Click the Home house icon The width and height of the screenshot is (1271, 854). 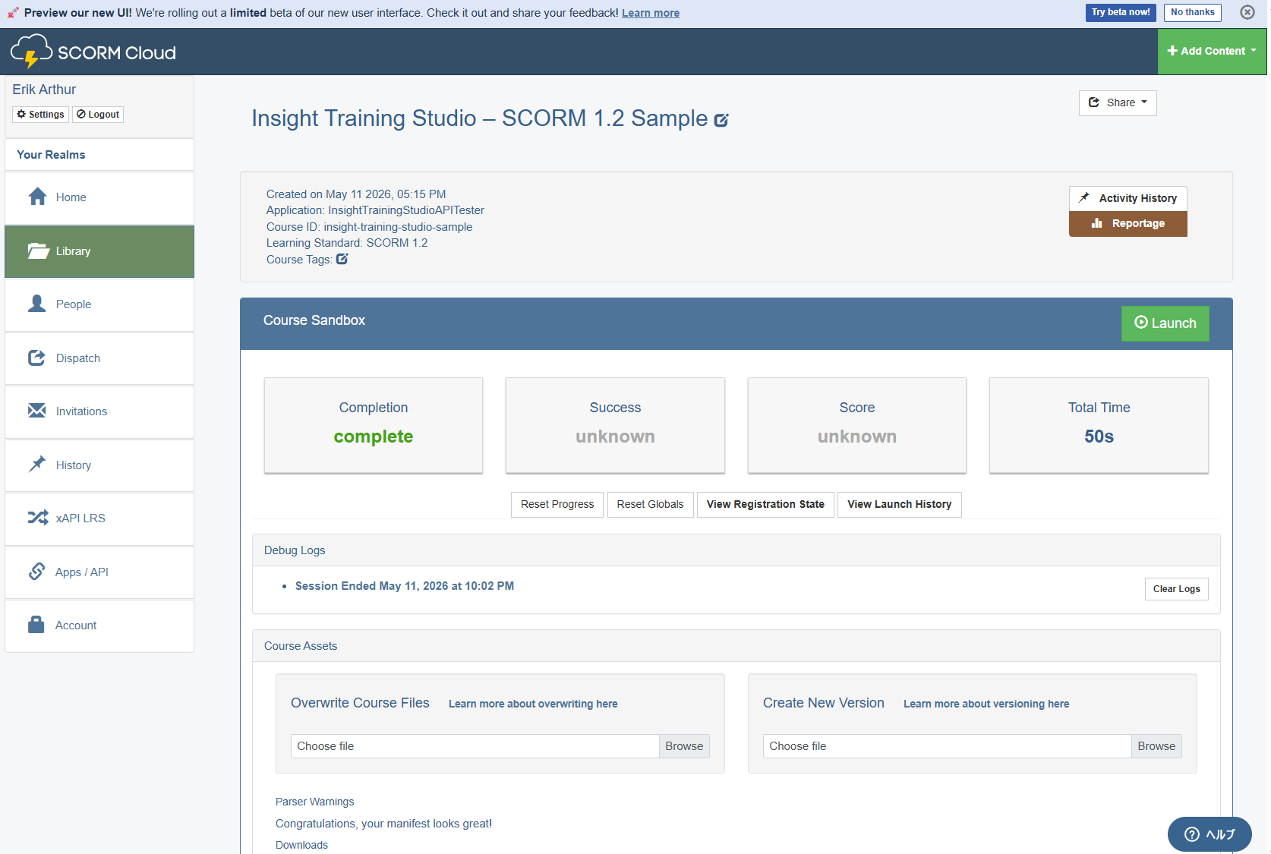point(37,197)
